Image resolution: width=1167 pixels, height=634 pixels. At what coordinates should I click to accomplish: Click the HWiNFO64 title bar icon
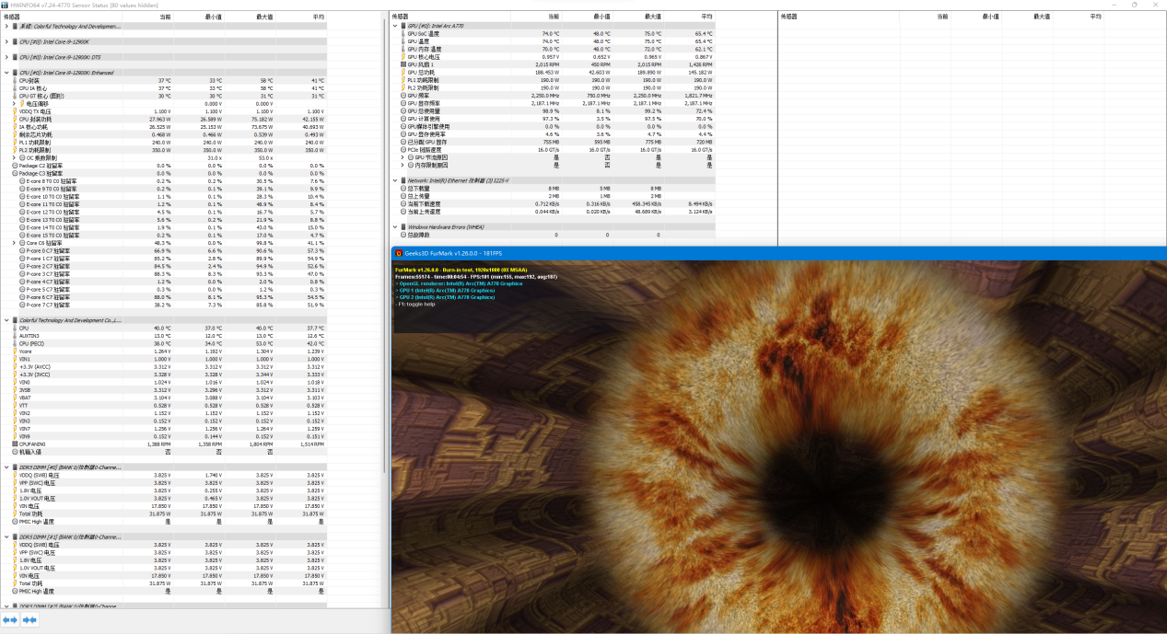[x=5, y=5]
